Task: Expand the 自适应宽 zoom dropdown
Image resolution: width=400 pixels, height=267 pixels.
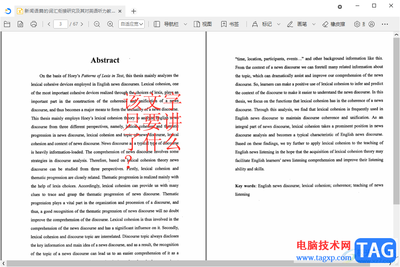Action: click(132, 24)
